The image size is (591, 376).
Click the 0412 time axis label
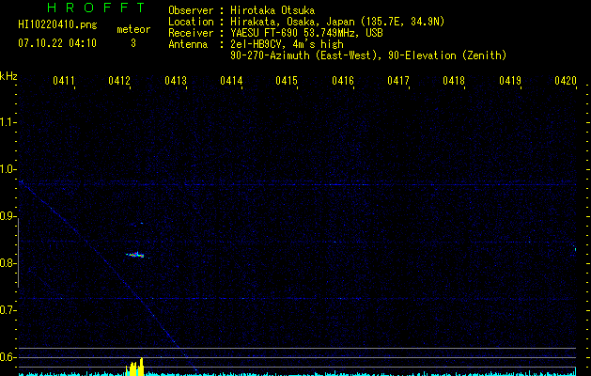click(119, 81)
